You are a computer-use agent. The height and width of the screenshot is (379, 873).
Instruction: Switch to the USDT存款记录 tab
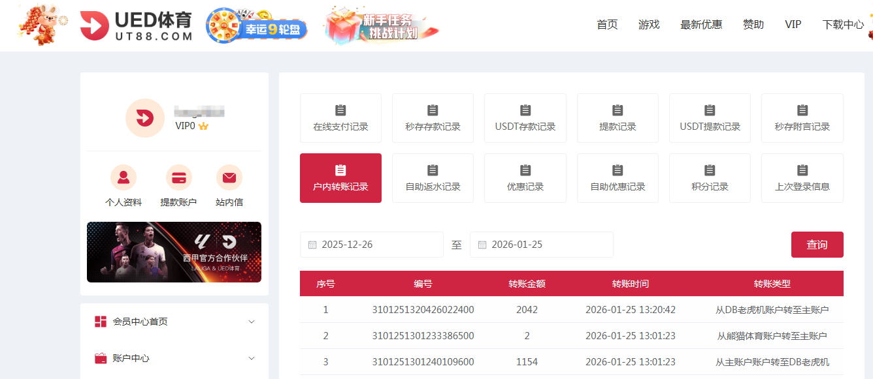click(525, 118)
